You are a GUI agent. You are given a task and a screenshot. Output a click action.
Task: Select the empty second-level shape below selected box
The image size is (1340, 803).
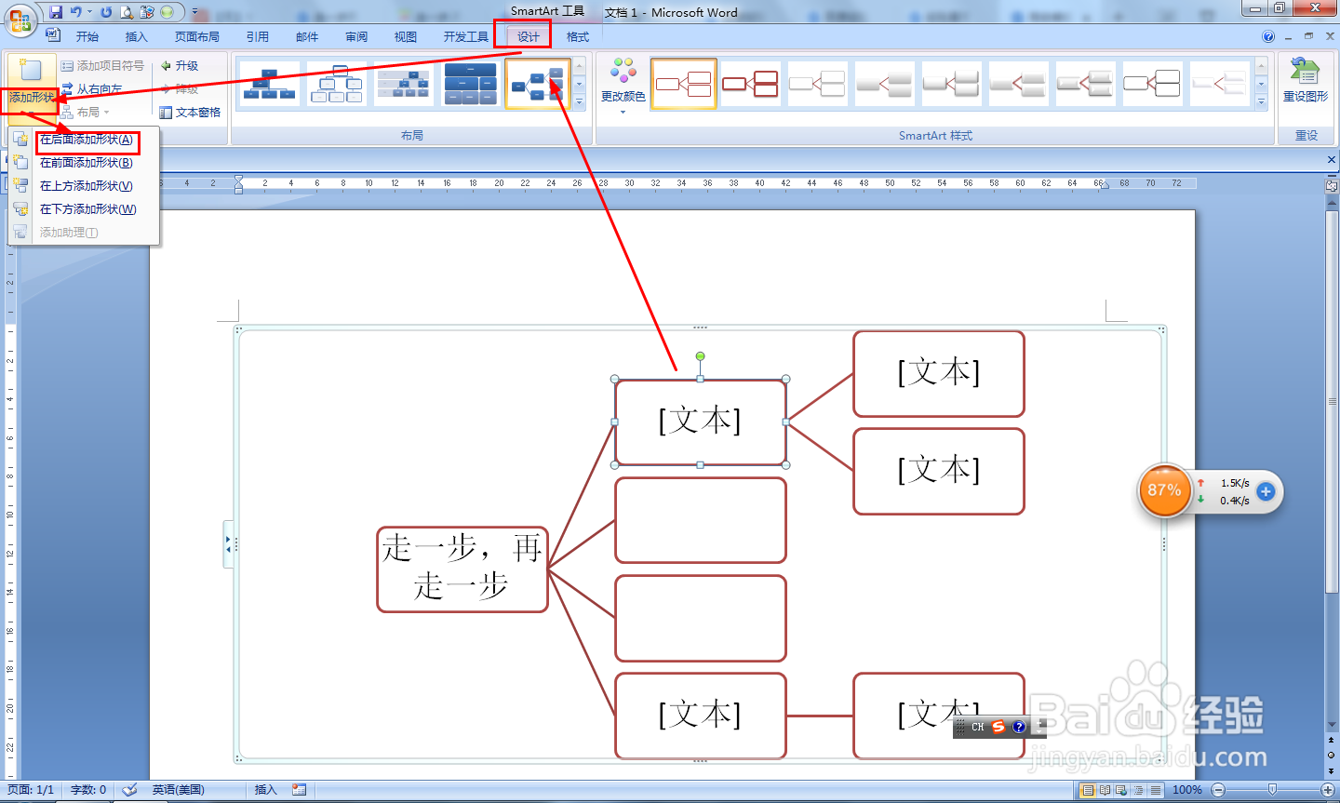point(701,520)
